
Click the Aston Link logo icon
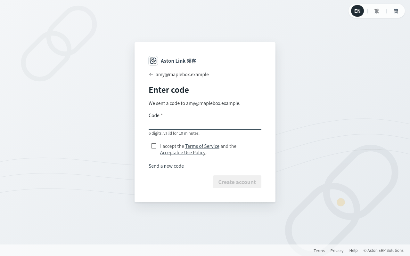[153, 61]
